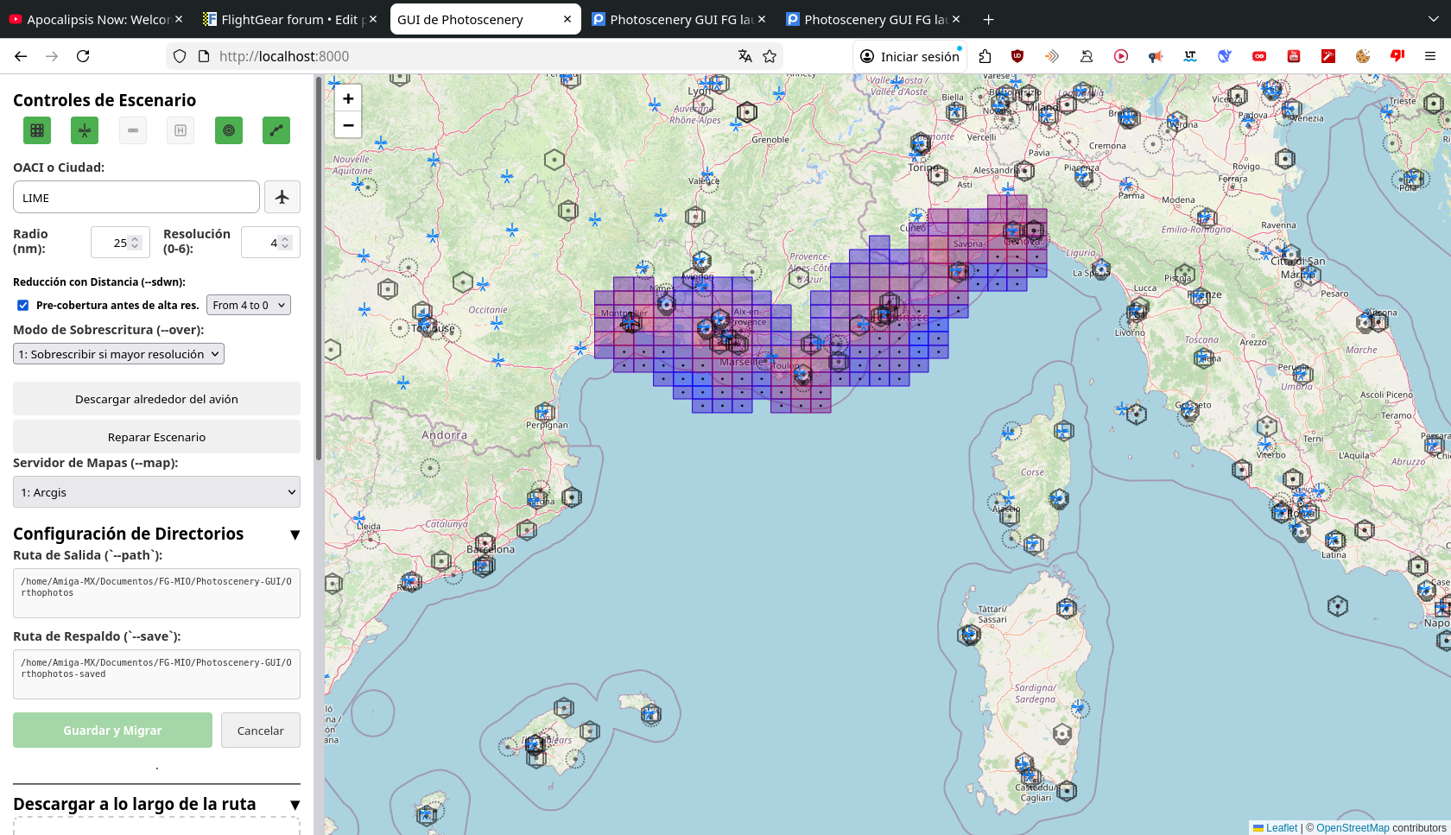Open the uBlock Origin extension
The height and width of the screenshot is (835, 1451).
[x=1017, y=56]
